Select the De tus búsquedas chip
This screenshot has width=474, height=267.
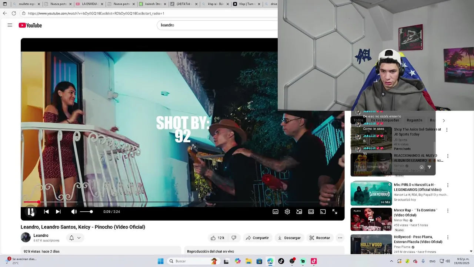tap(385, 120)
